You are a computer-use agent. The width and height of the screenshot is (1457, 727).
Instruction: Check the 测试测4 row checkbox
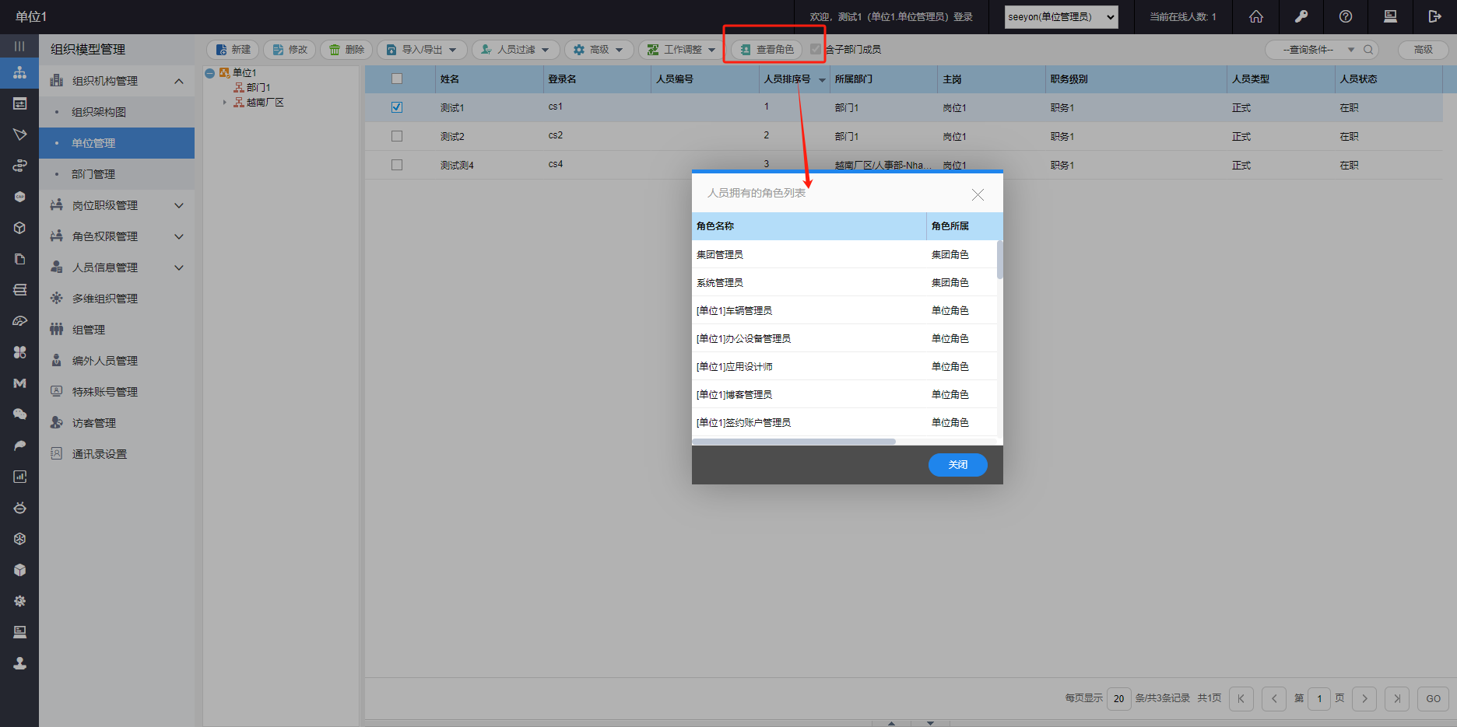(x=397, y=165)
